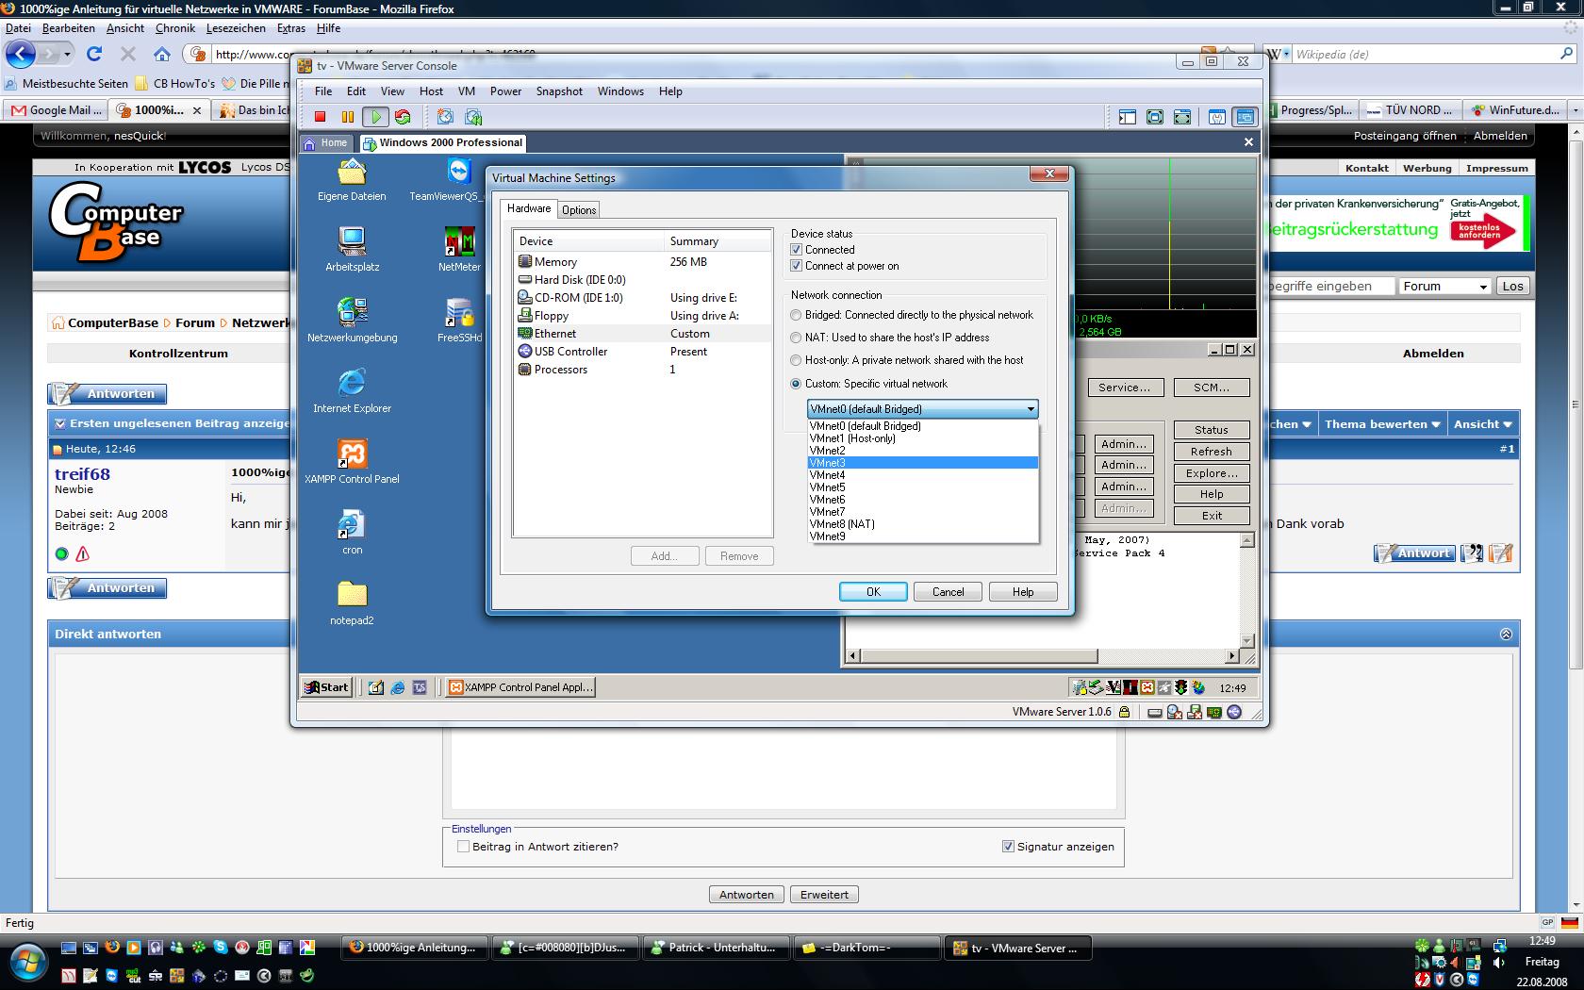The height and width of the screenshot is (990, 1584).
Task: Select the cron shortcut icon
Action: click(352, 533)
